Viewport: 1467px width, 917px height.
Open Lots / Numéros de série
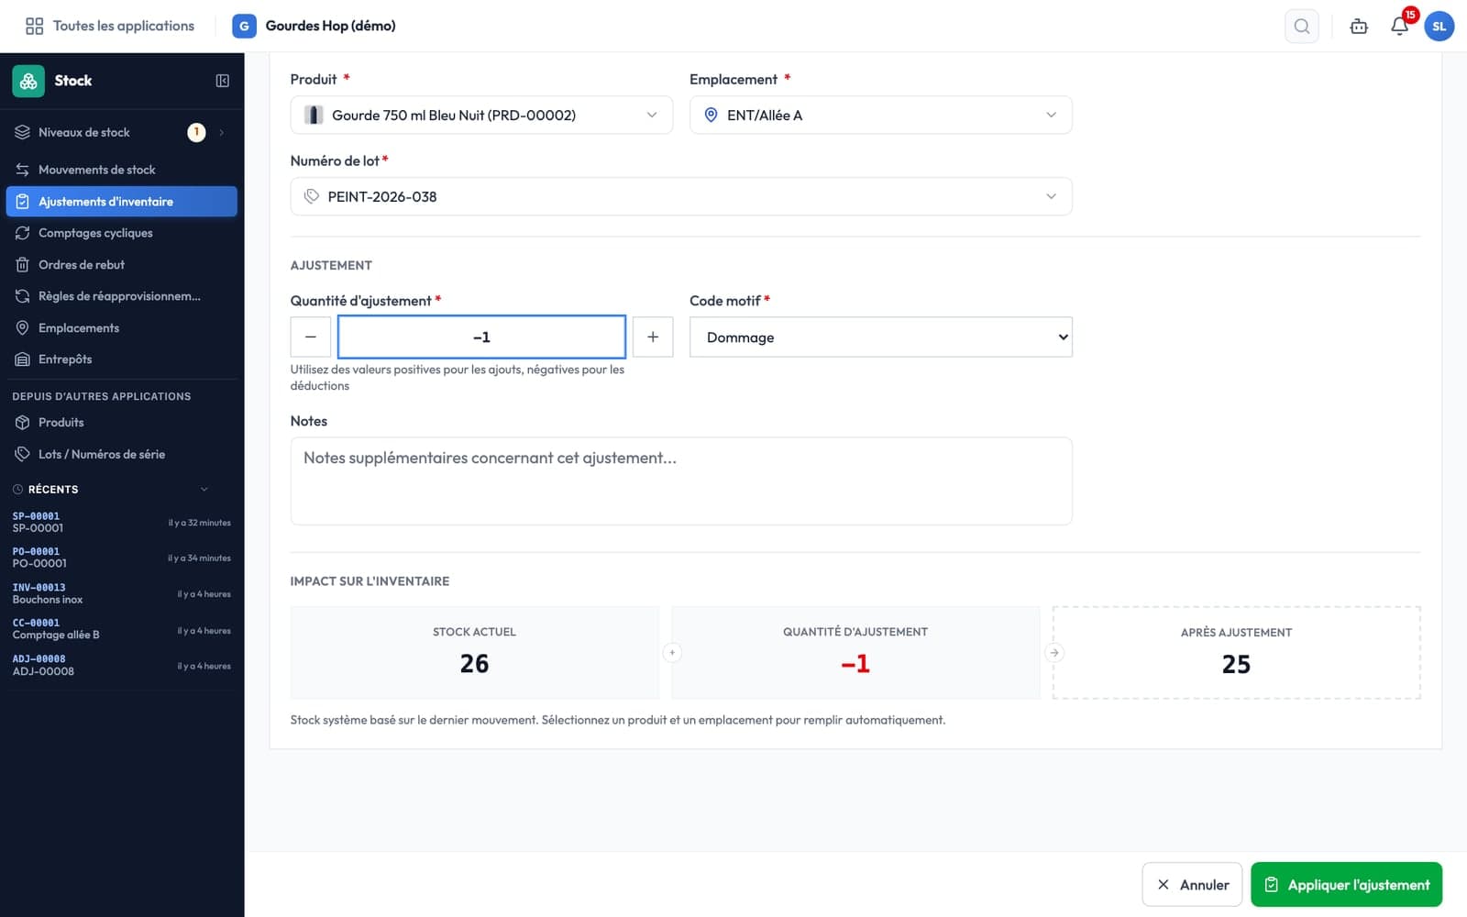102,454
